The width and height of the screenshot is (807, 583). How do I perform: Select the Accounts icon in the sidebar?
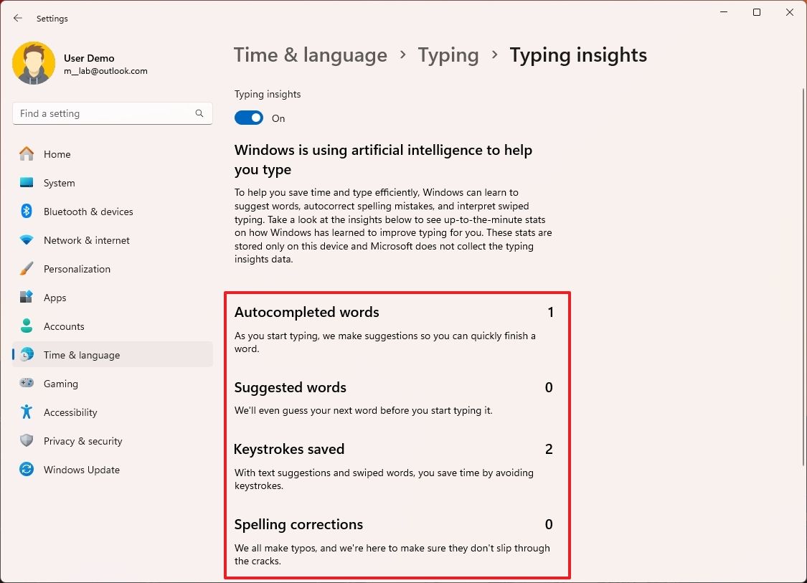(x=29, y=326)
